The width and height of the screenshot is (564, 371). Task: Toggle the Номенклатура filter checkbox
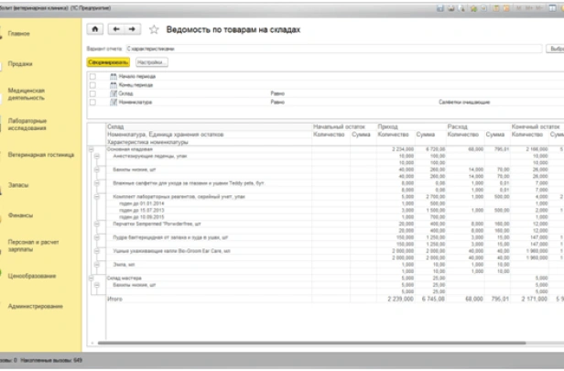tap(92, 102)
